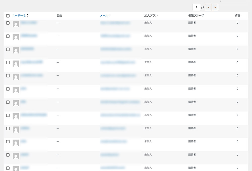Check the first user row's checkbox
The width and height of the screenshot is (252, 171).
[x=8, y=23]
